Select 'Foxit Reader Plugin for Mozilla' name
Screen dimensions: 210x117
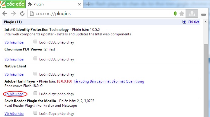pyautogui.click(x=30, y=101)
